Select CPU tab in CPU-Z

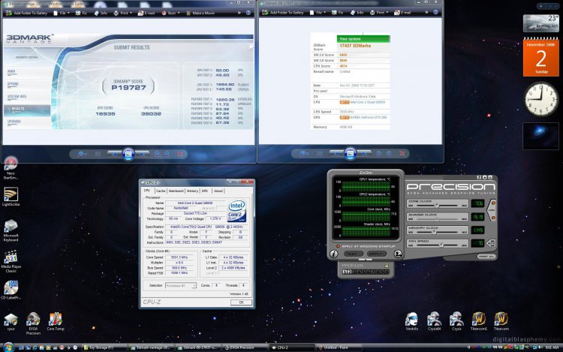147,191
